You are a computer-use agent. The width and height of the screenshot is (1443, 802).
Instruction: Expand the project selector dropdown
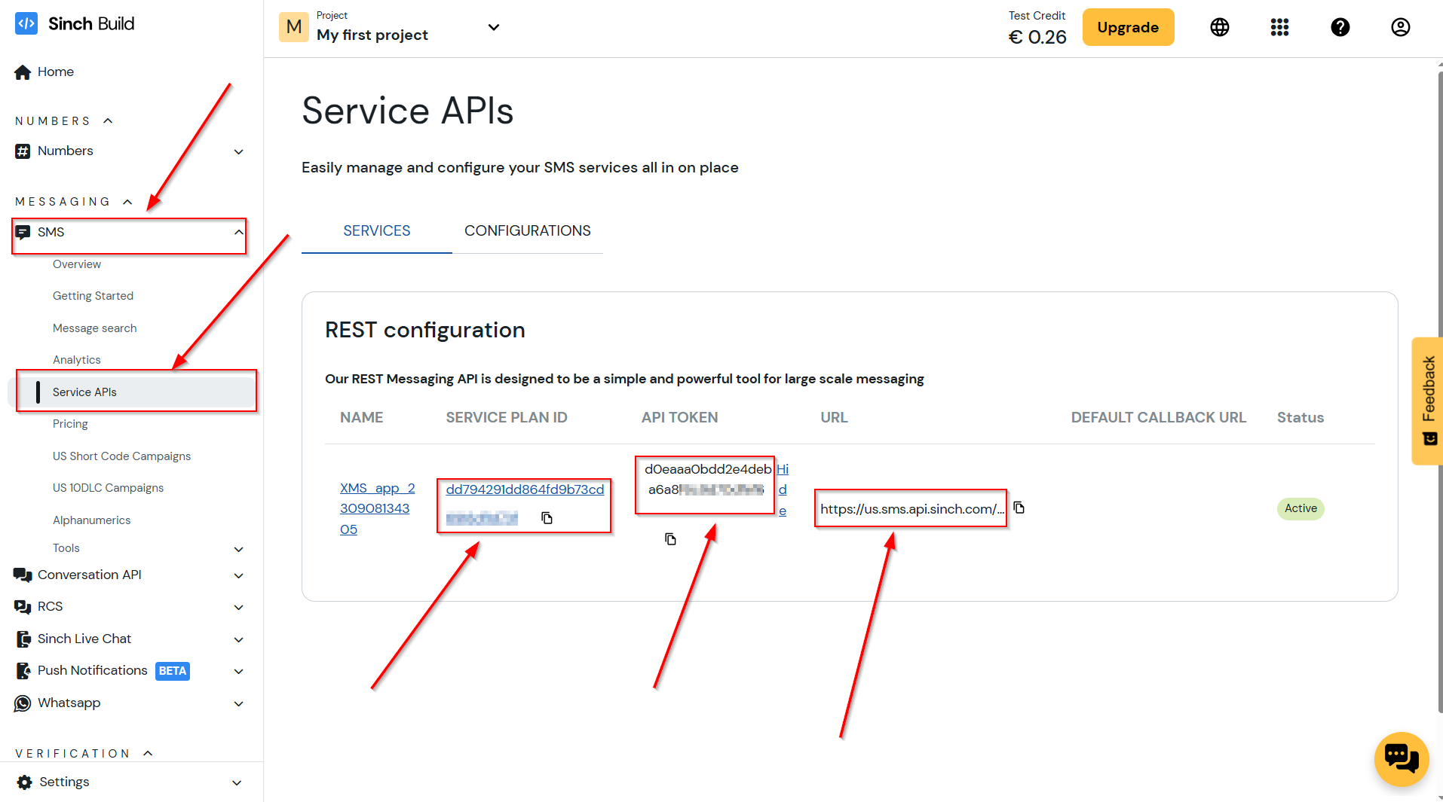tap(494, 27)
